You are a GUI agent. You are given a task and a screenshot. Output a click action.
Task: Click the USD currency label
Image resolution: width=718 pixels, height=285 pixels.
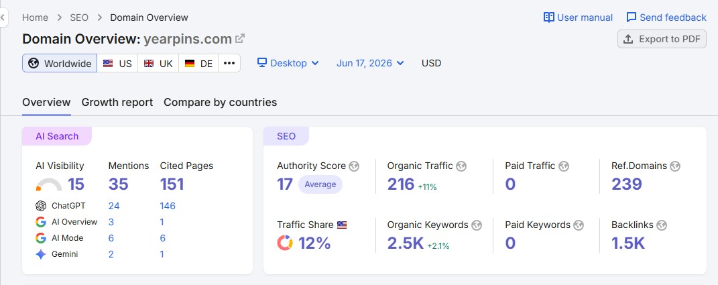[x=431, y=63]
